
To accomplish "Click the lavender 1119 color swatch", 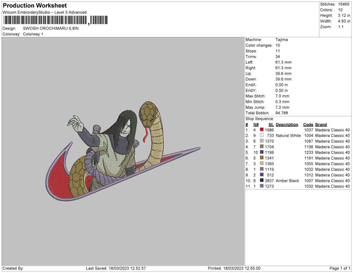I will coord(262,169).
